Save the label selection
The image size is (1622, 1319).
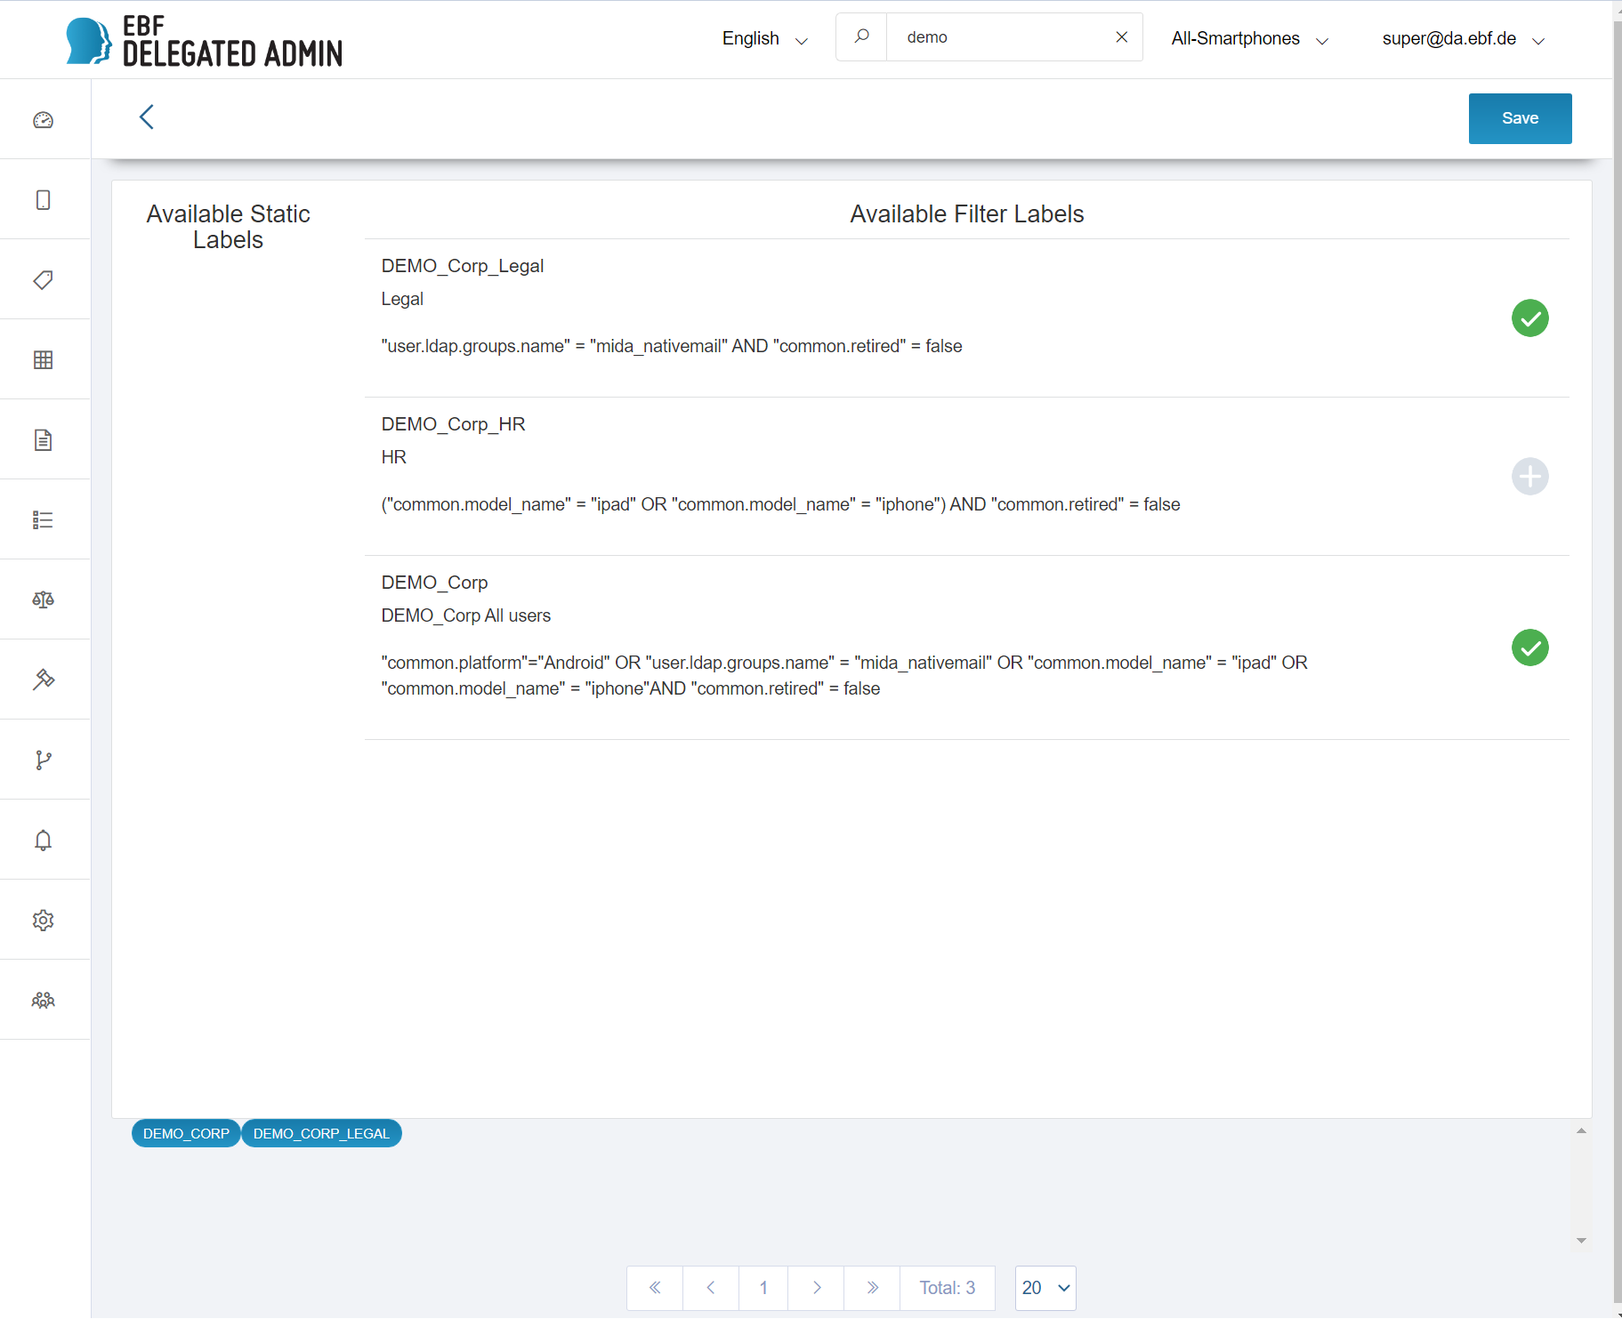coord(1520,118)
